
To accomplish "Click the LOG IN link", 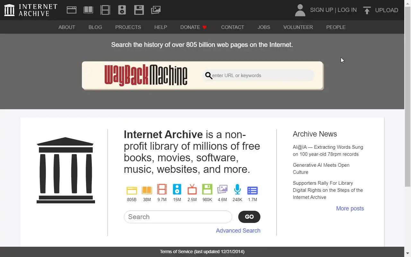I will pos(347,10).
